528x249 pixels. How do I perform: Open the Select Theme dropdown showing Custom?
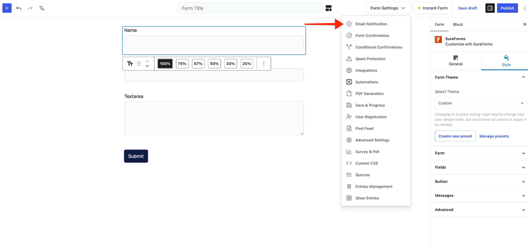click(x=481, y=103)
